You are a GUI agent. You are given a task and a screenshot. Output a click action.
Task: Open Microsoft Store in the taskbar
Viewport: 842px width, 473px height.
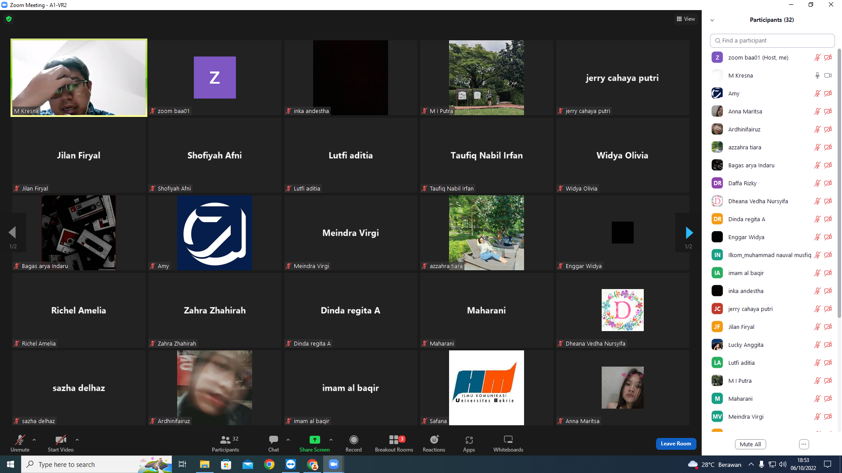coord(226,464)
